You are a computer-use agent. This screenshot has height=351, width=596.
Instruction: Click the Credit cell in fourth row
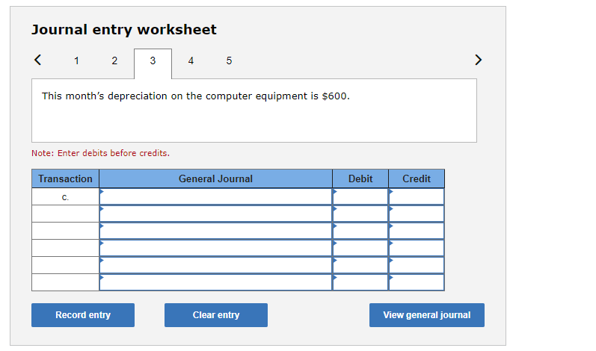click(x=417, y=248)
